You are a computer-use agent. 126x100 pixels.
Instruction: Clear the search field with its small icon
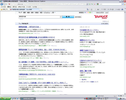(61, 17)
